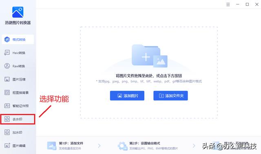Minimize the application window
Viewport: 261px width, 154px height.
coord(238,4)
